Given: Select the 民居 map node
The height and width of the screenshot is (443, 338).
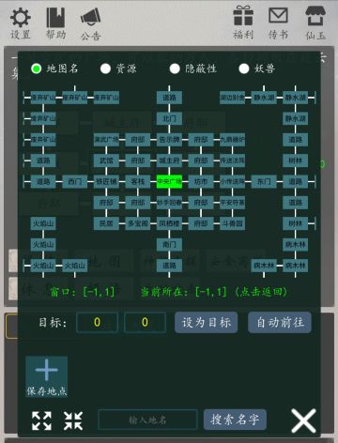Looking at the screenshot, I should 106,223.
